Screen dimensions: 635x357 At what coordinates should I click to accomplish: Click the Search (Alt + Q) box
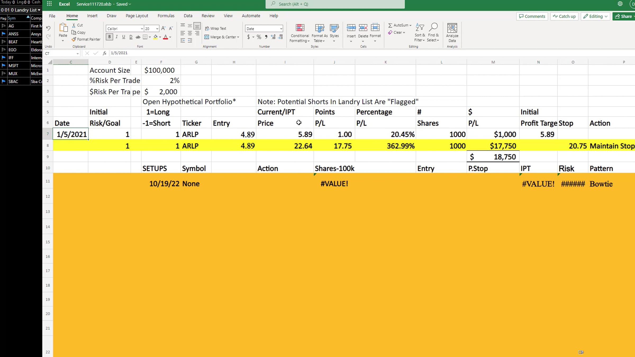pyautogui.click(x=335, y=4)
